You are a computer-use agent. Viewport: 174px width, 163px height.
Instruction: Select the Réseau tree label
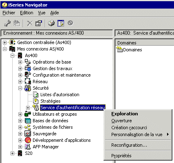[x=40, y=81]
